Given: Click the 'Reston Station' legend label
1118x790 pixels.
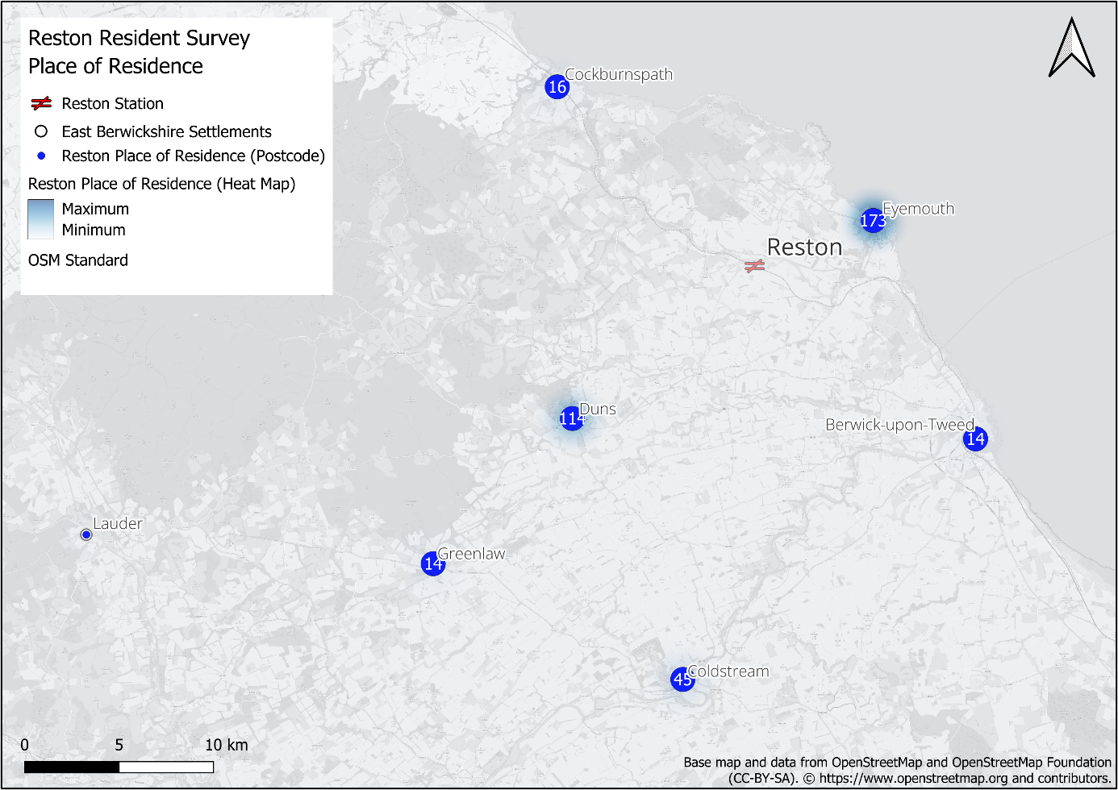Looking at the screenshot, I should tap(113, 103).
